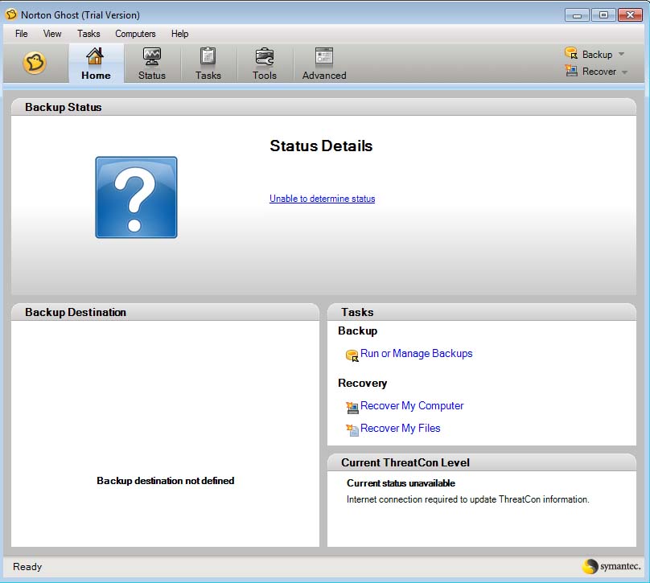650x583 pixels.
Task: Expand the Recover dropdown arrow
Action: coord(624,72)
